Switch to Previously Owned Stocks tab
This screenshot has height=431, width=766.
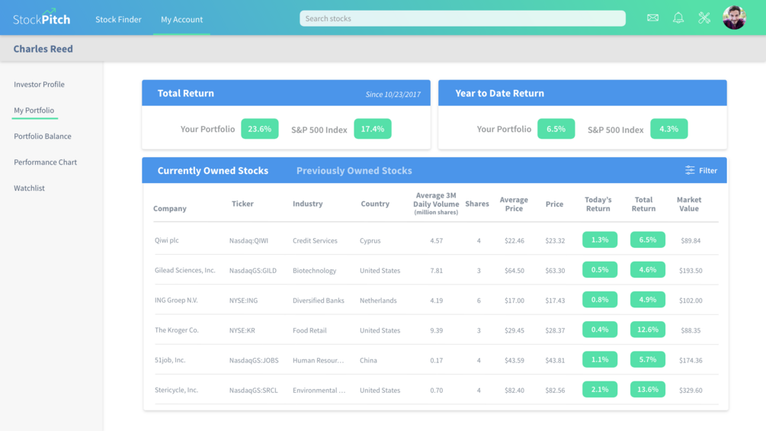[x=354, y=171]
